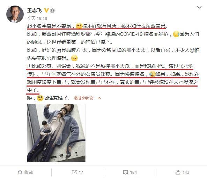
Task: Enlarge the attached post image
Action: (56, 133)
